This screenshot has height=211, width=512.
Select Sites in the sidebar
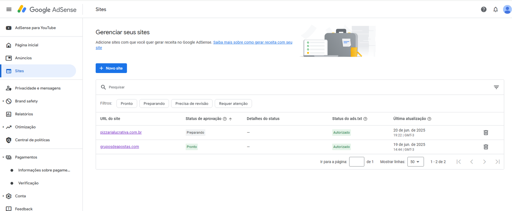(38, 71)
